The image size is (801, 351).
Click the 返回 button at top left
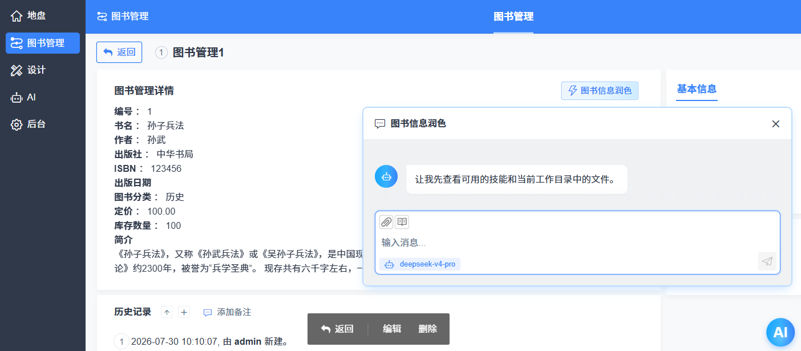[x=119, y=52]
